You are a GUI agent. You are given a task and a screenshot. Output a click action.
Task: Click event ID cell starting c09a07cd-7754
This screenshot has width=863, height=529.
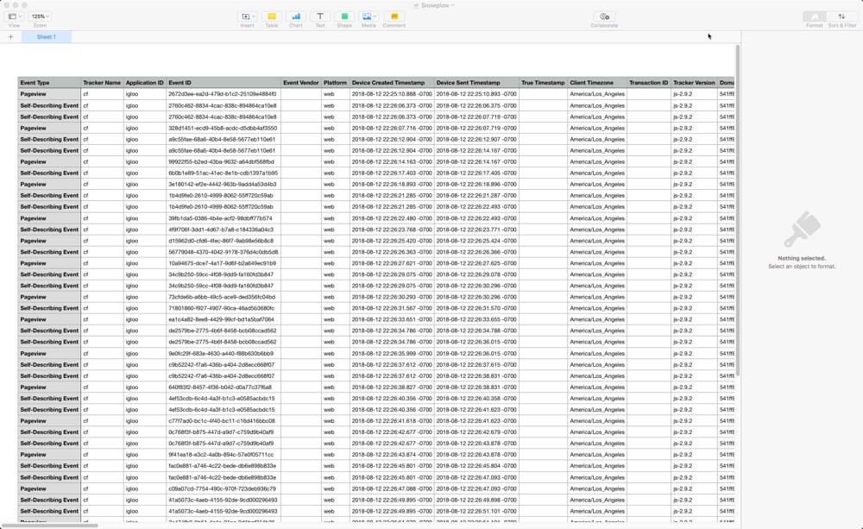coord(224,488)
